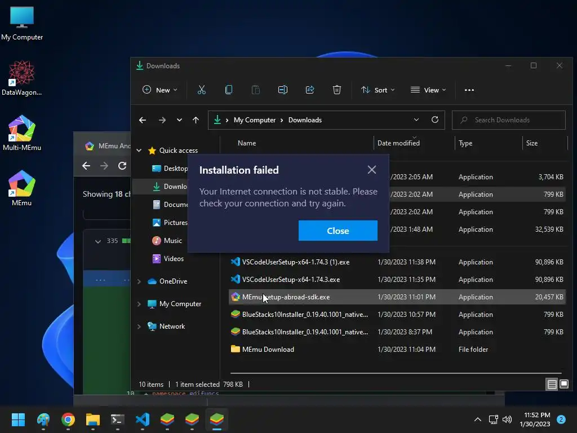Click the Copy icon in Explorer toolbar
The image size is (577, 433).
coord(229,90)
